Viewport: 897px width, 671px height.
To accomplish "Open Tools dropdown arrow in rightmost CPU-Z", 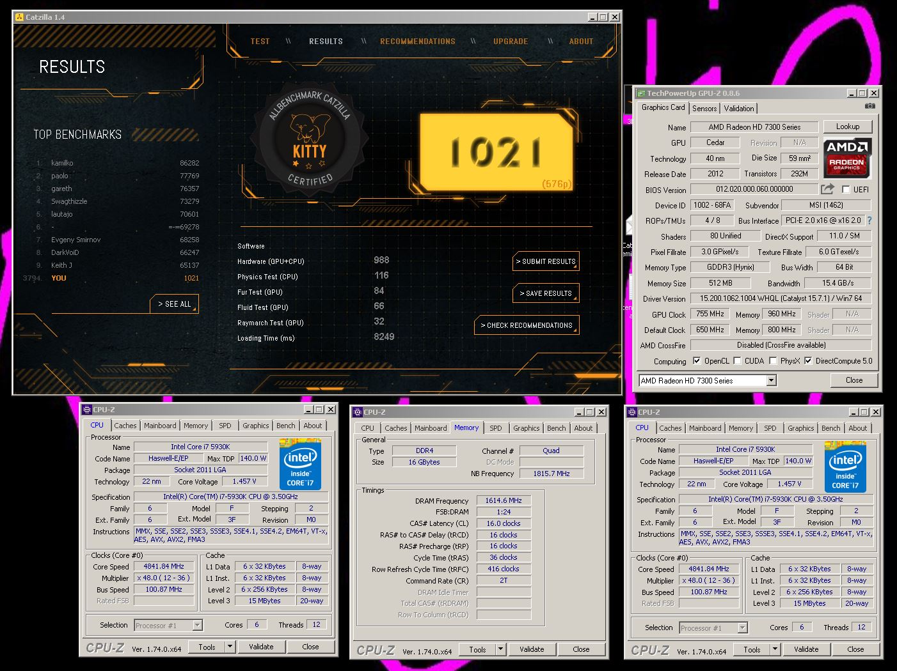I will (x=774, y=649).
